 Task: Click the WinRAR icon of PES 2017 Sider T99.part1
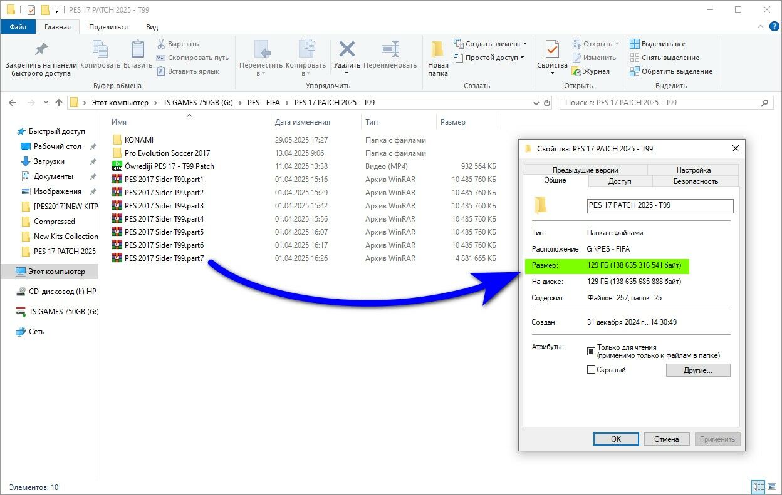[117, 180]
